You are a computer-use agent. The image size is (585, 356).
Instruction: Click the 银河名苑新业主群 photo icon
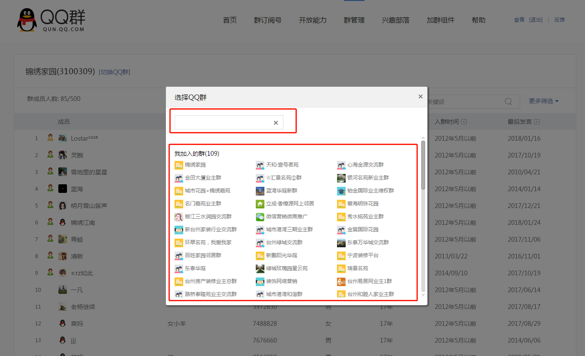pyautogui.click(x=341, y=178)
